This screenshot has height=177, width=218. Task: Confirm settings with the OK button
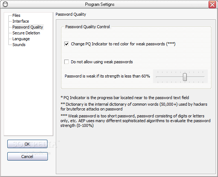(x=27, y=144)
